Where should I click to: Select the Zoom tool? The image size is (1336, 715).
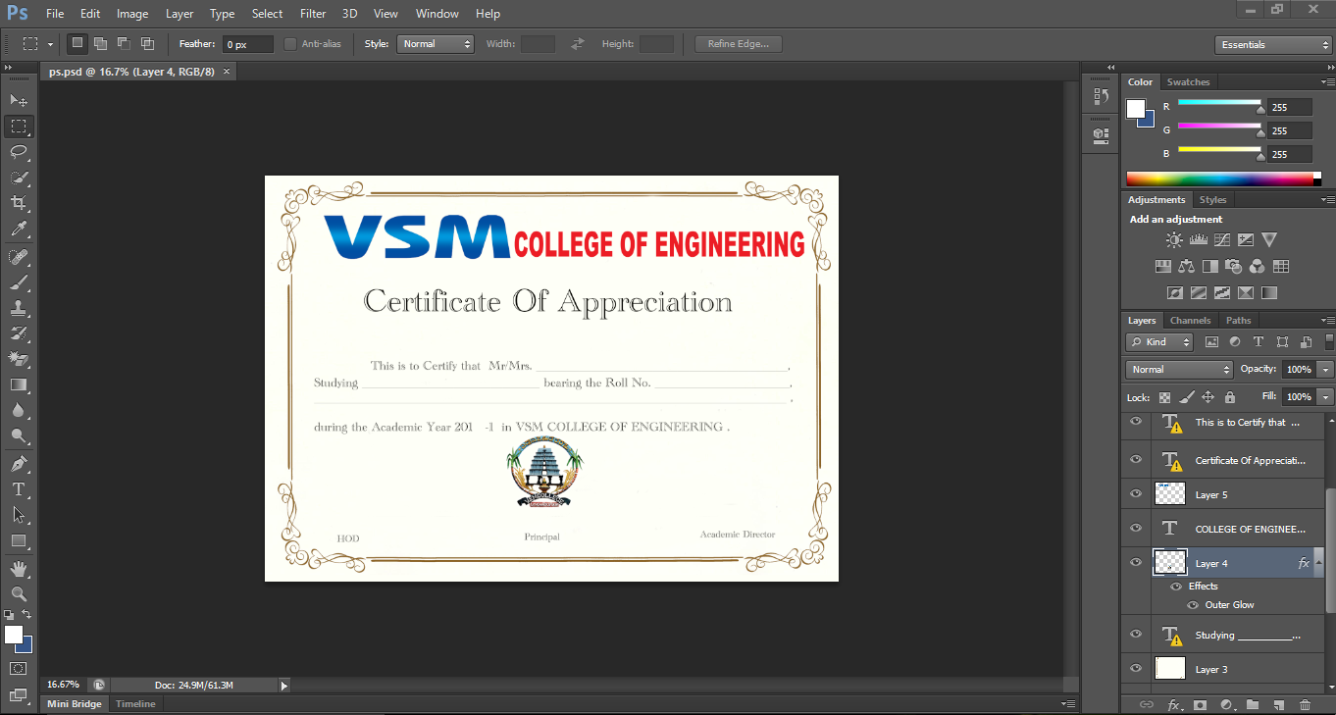pyautogui.click(x=18, y=592)
